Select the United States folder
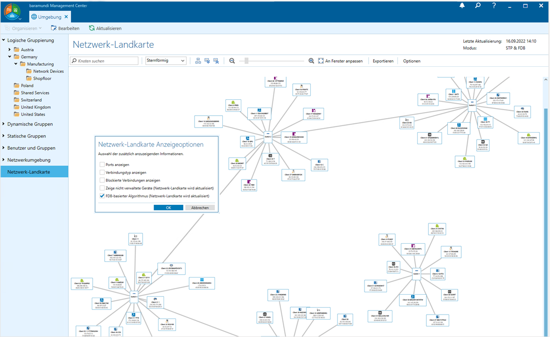The image size is (550, 337). [29, 114]
